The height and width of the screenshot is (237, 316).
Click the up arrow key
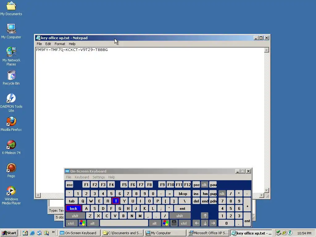tap(205, 216)
